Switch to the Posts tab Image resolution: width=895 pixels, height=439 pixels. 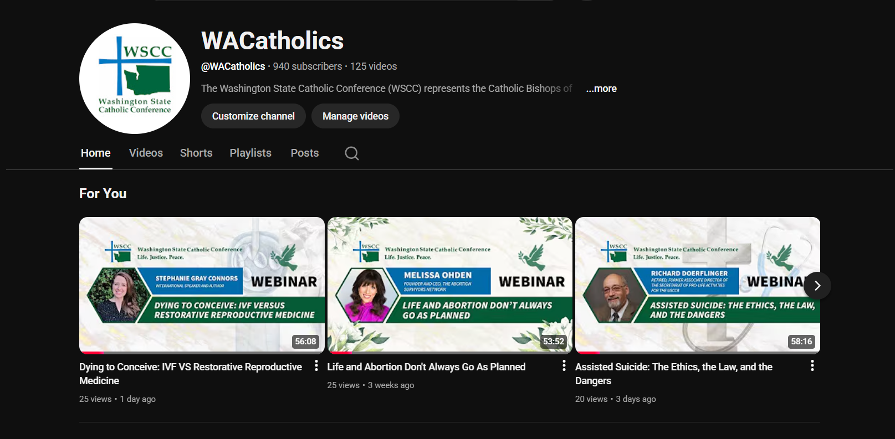305,153
